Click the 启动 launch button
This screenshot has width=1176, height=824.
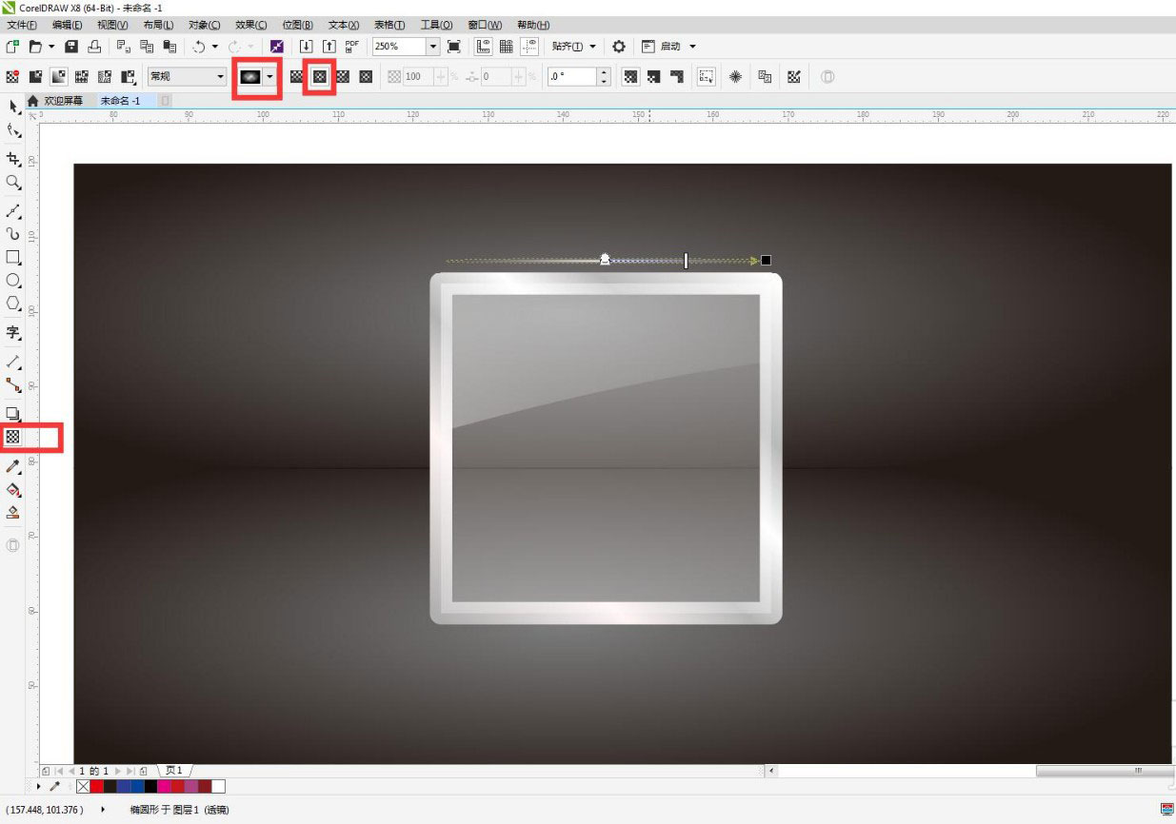pos(670,46)
